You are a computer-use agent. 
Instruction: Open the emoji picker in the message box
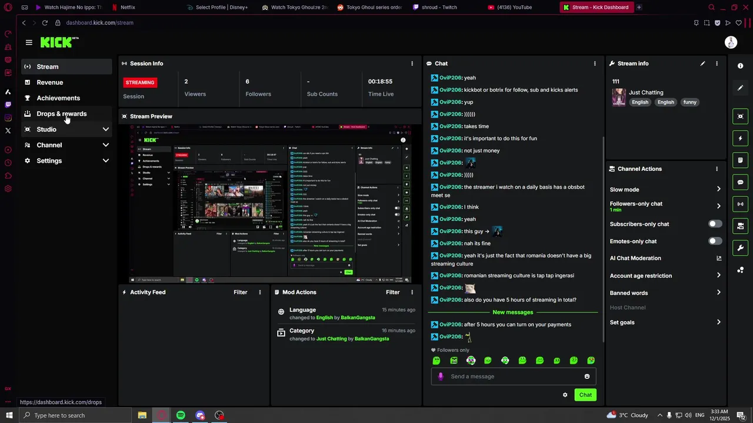pyautogui.click(x=587, y=377)
